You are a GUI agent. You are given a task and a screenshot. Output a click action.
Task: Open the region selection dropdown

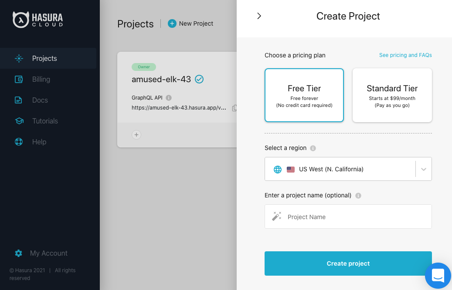422,169
